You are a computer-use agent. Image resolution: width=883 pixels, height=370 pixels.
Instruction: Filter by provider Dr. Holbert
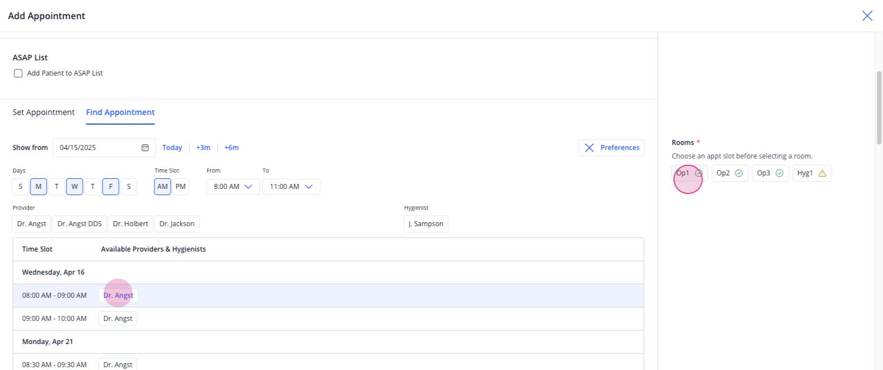130,224
